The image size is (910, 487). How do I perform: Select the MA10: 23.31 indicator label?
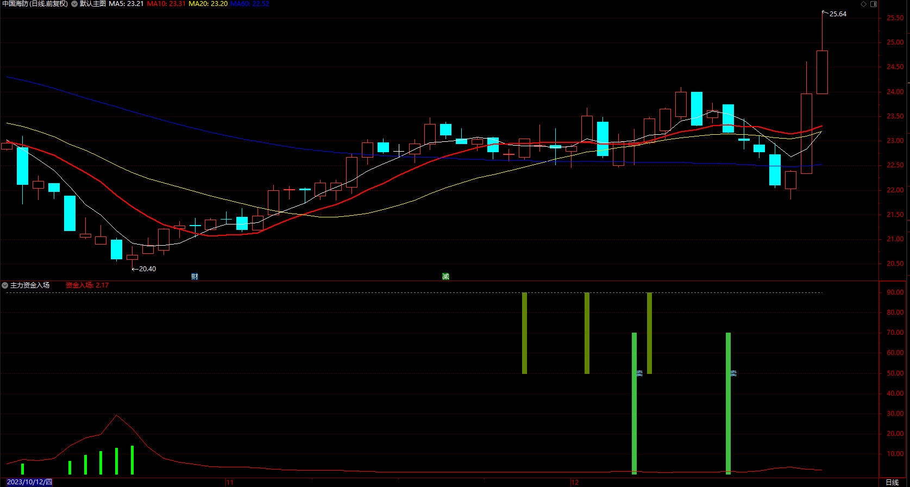166,4
